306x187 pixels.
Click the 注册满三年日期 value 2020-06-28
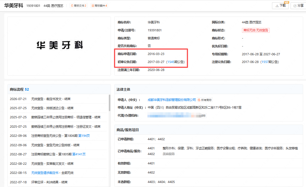point(156,70)
